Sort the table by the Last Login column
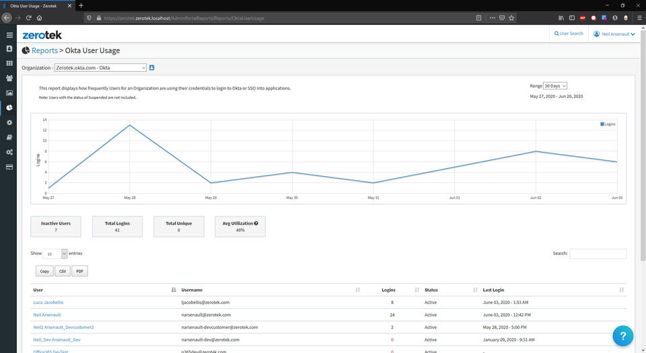Viewport: 646px width, 353px height. [553, 290]
